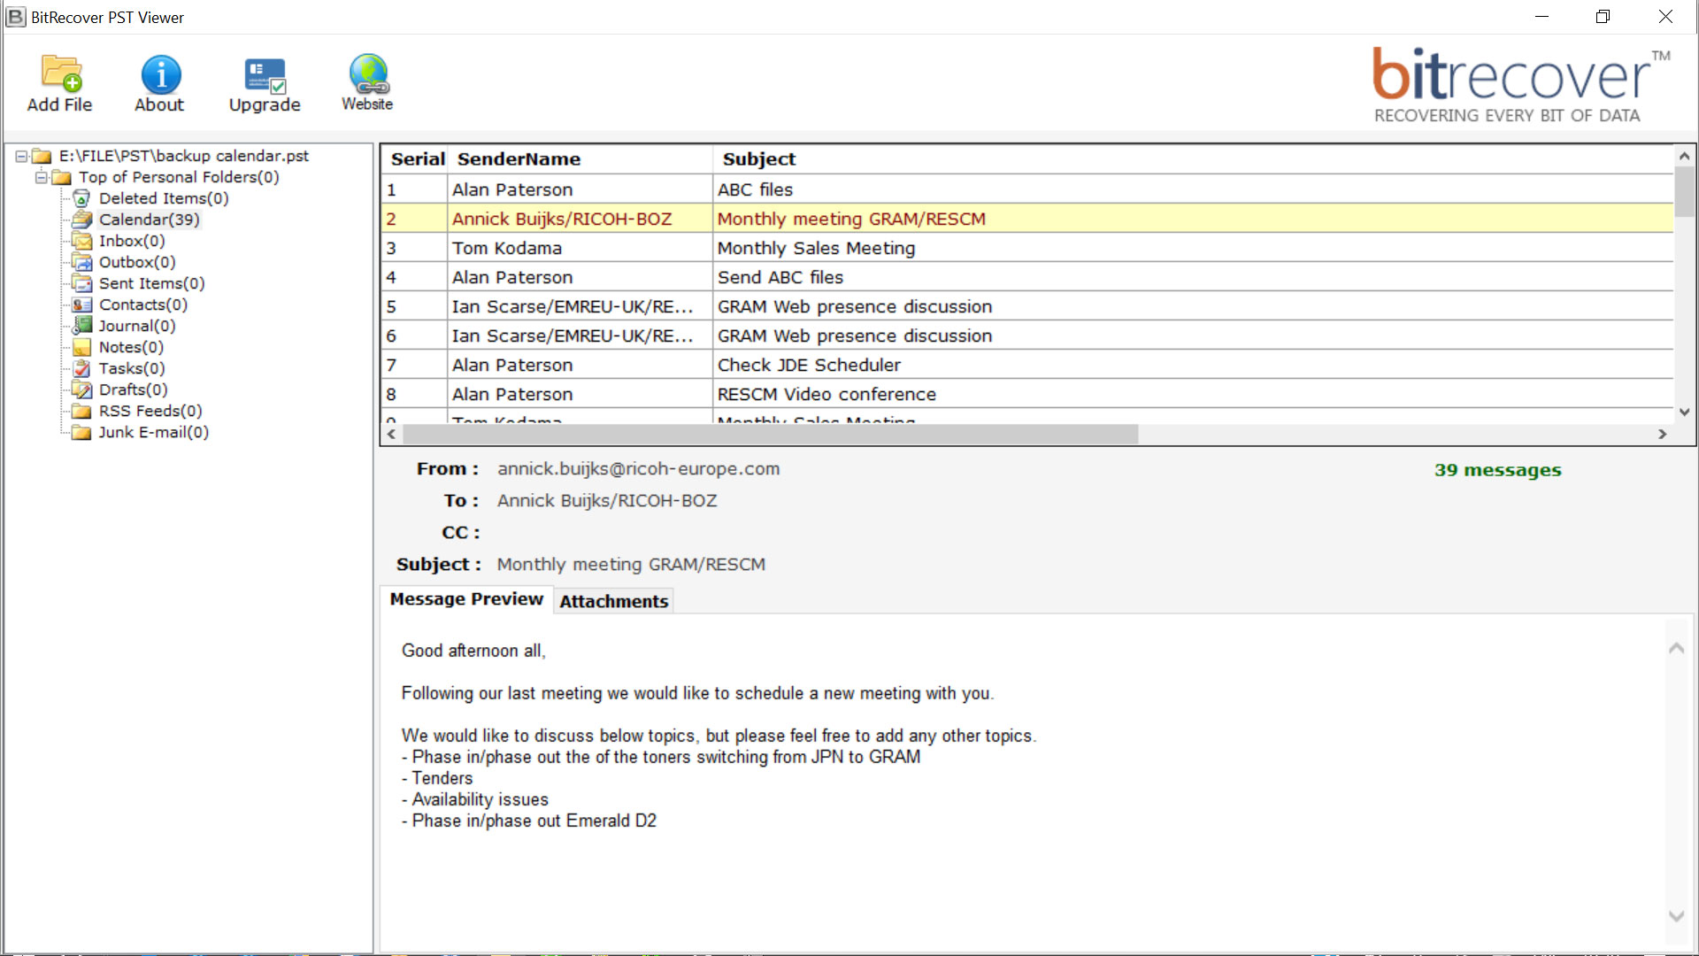
Task: Select Contacts(0) folder label
Action: coord(143,305)
